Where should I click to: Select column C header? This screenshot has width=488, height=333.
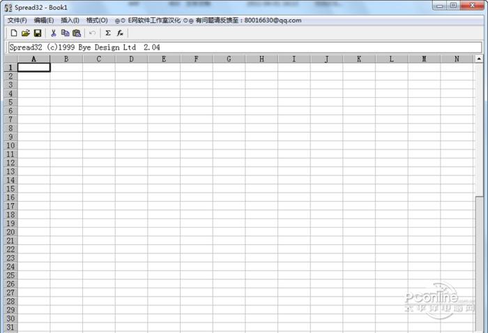tap(99, 59)
